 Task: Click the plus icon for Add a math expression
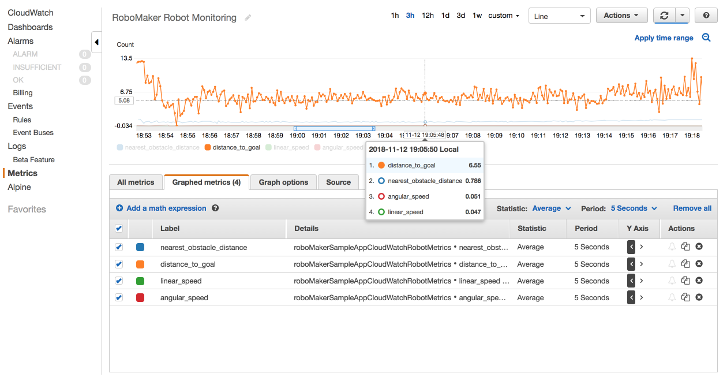click(119, 208)
